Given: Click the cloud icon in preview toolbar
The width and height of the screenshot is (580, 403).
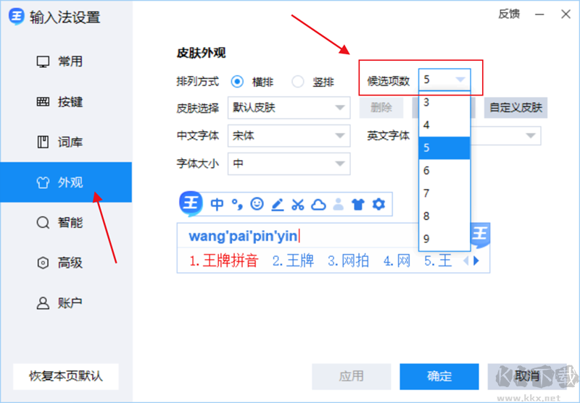Looking at the screenshot, I should (318, 204).
